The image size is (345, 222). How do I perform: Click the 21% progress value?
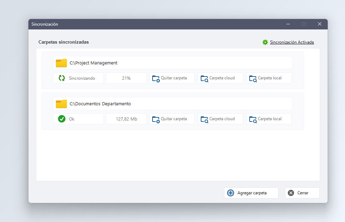(126, 78)
